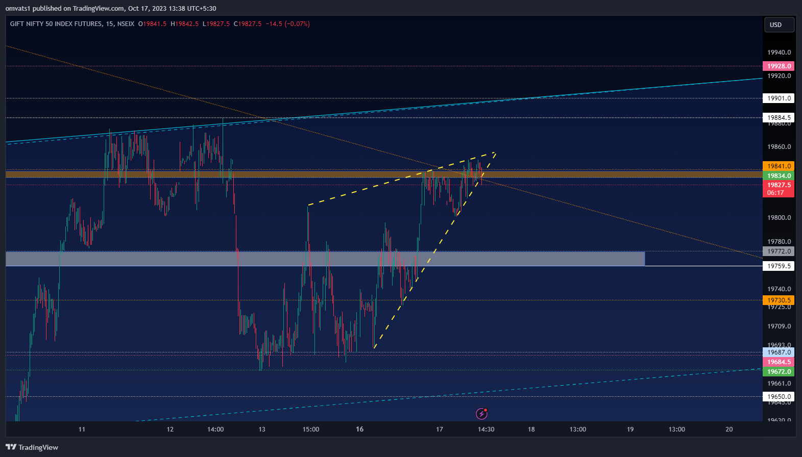This screenshot has height=457, width=802.
Task: Click 19920.0 on the price scale
Action: click(x=779, y=76)
